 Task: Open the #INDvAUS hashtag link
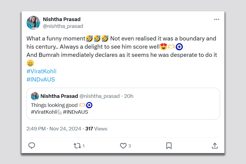pos(41,80)
